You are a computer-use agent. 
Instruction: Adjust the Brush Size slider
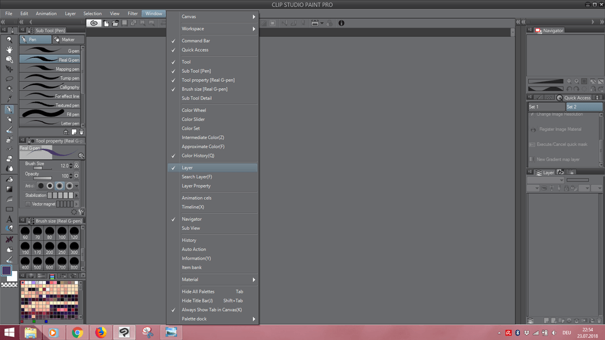(x=42, y=168)
